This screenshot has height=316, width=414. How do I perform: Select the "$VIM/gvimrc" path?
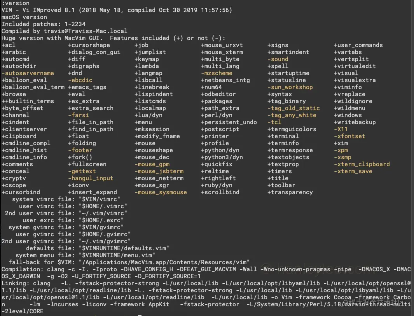point(101,227)
